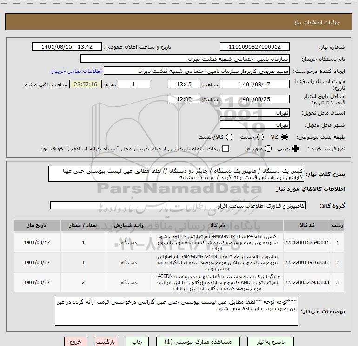Image resolution: width=358 pixels, height=346 pixels.
Task: Click the کد کالا column header
Action: (x=307, y=226)
